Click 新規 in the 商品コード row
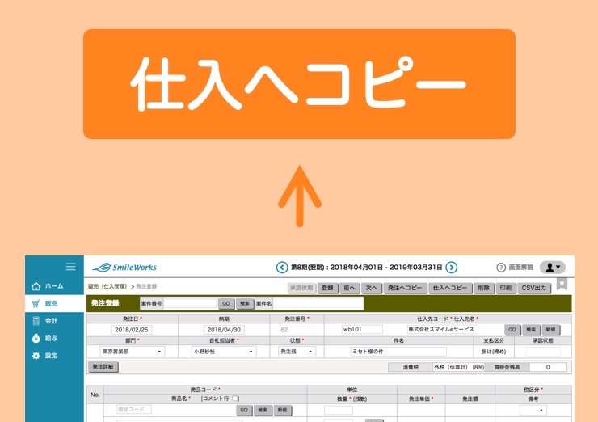This screenshot has height=422, width=598. tap(282, 410)
